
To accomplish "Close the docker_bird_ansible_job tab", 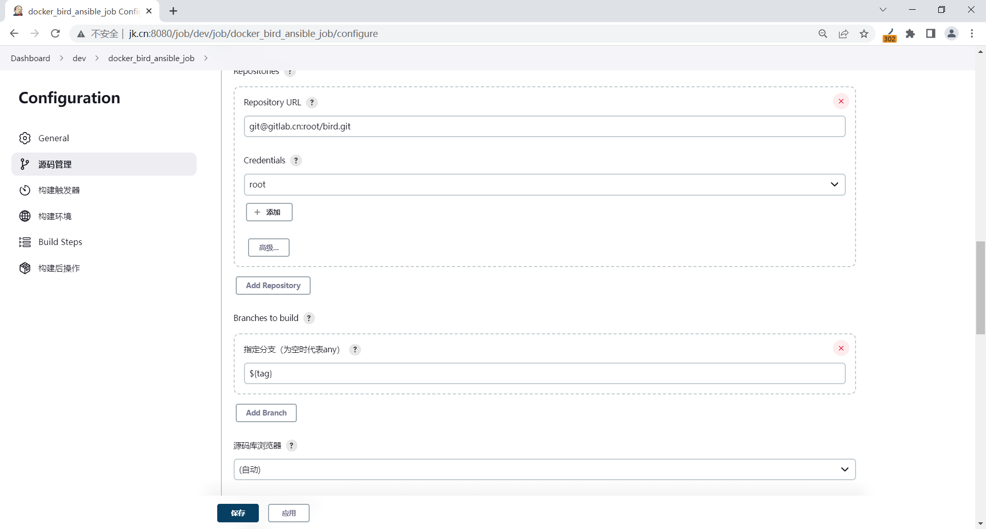I will coord(149,11).
